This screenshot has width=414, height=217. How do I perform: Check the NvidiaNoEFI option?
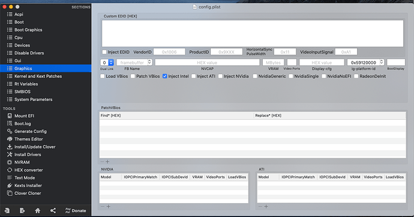pos(324,77)
